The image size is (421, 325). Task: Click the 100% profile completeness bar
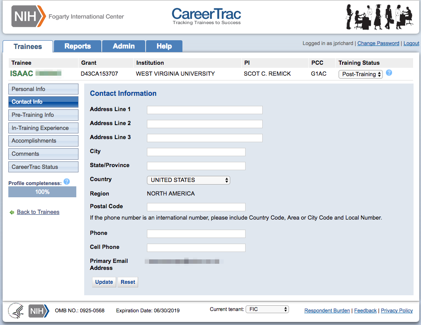click(x=42, y=192)
